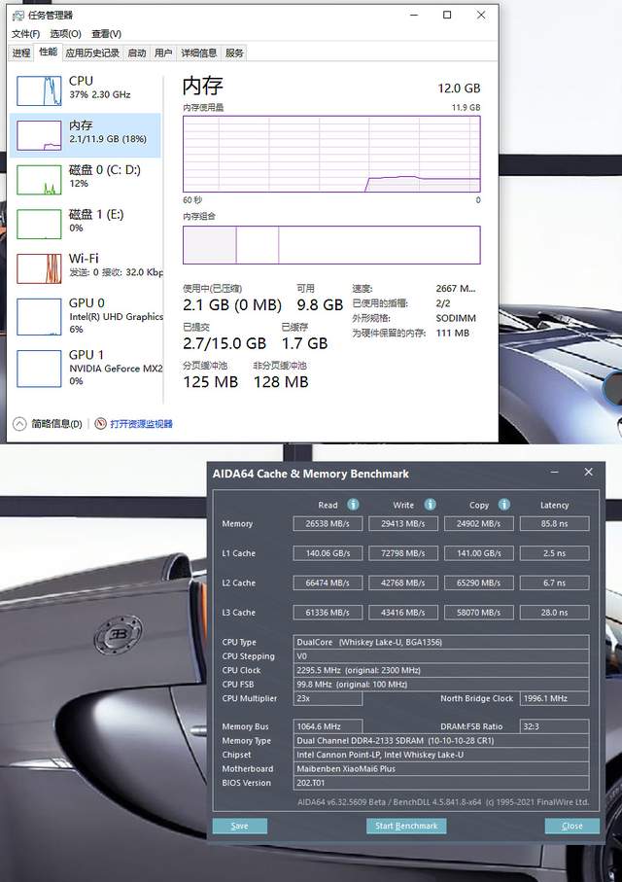Click BIOS Version field 202.T01

tap(441, 783)
